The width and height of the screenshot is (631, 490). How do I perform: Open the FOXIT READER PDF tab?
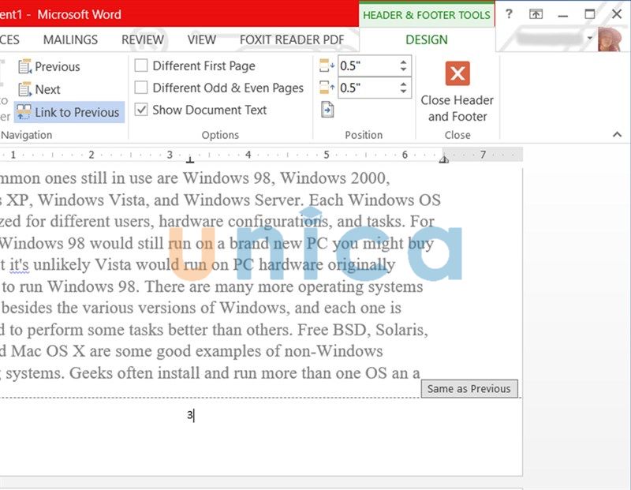click(292, 39)
